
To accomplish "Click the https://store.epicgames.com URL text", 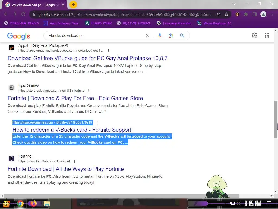I will coord(51,91).
